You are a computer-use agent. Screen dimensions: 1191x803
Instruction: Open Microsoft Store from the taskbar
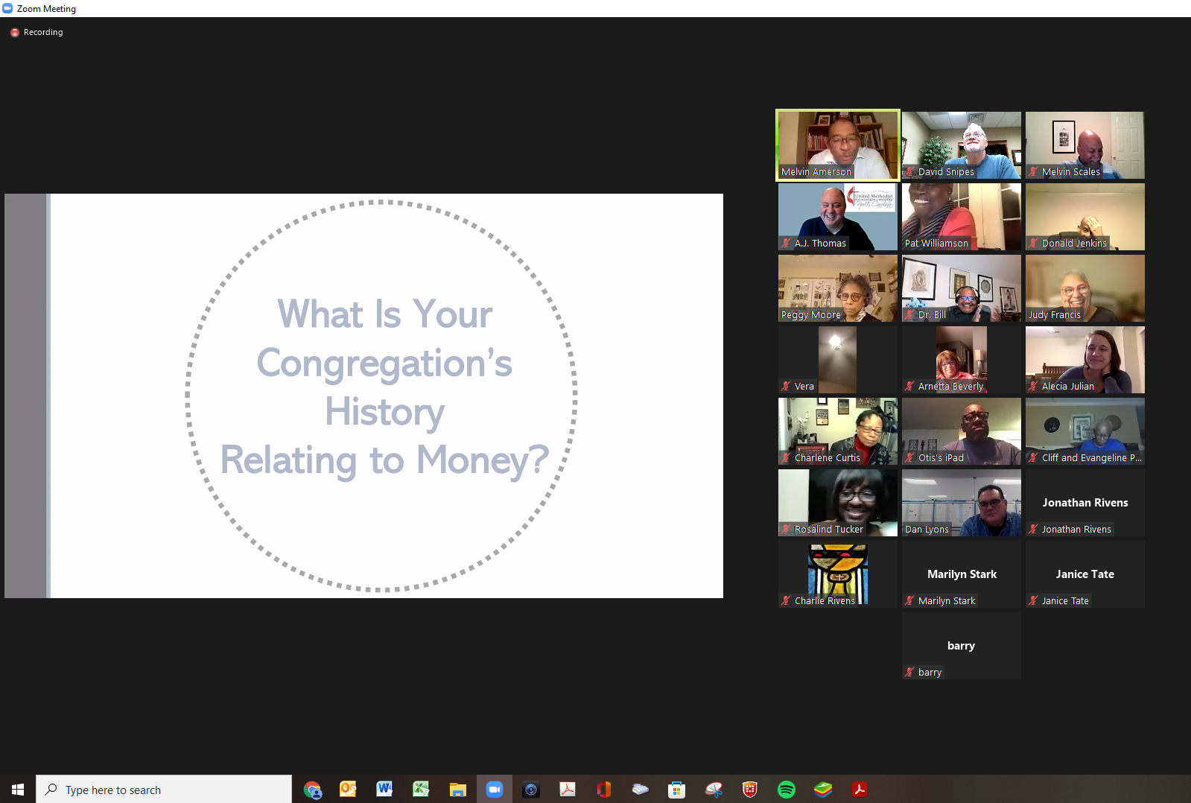676,790
